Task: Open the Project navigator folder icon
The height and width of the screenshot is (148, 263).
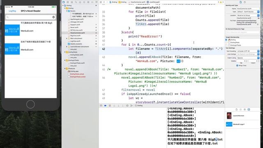Action: click(64, 2)
